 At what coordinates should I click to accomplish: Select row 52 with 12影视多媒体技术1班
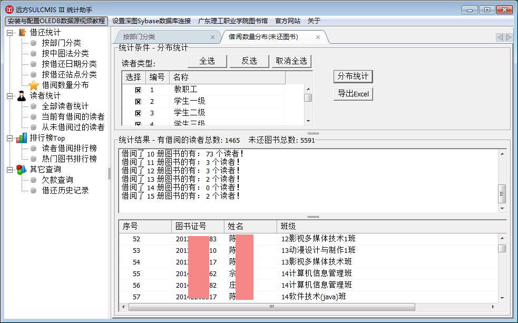[308, 239]
